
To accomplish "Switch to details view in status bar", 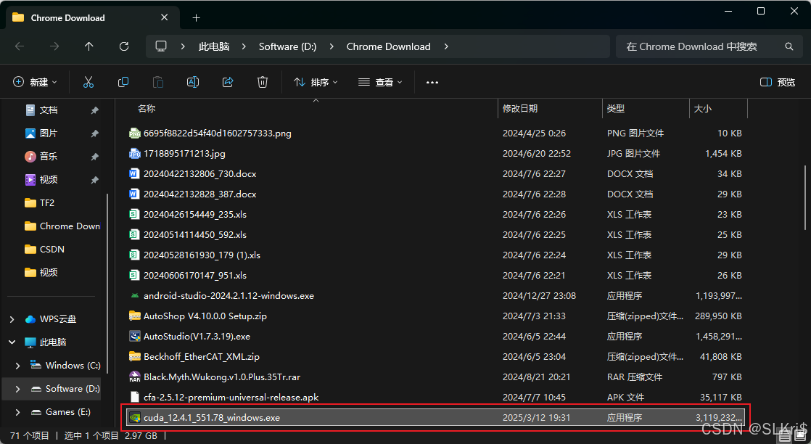I will tap(785, 437).
